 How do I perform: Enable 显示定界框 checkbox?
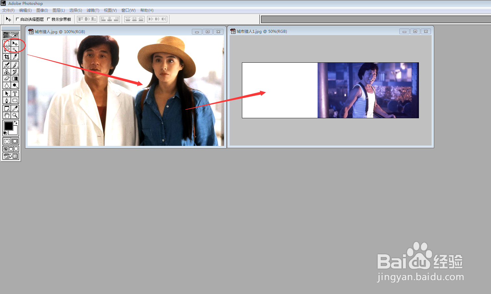49,19
